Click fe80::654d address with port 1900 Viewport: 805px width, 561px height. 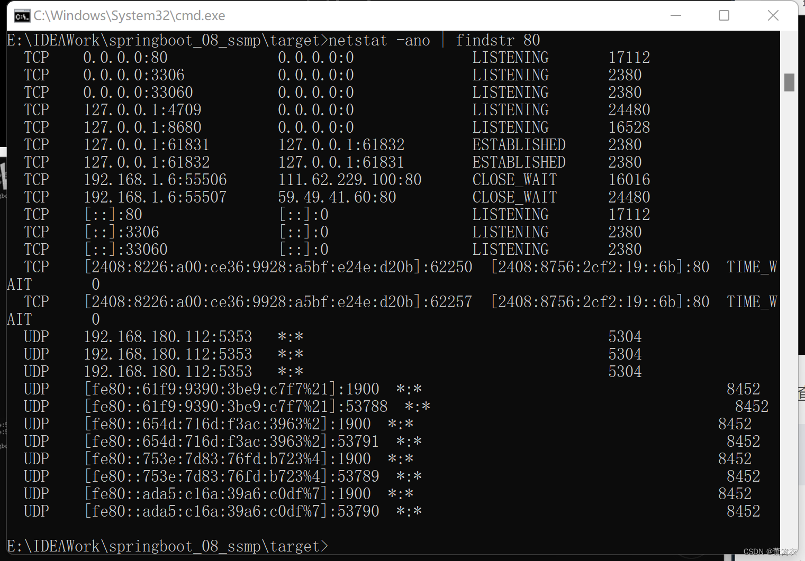[228, 424]
